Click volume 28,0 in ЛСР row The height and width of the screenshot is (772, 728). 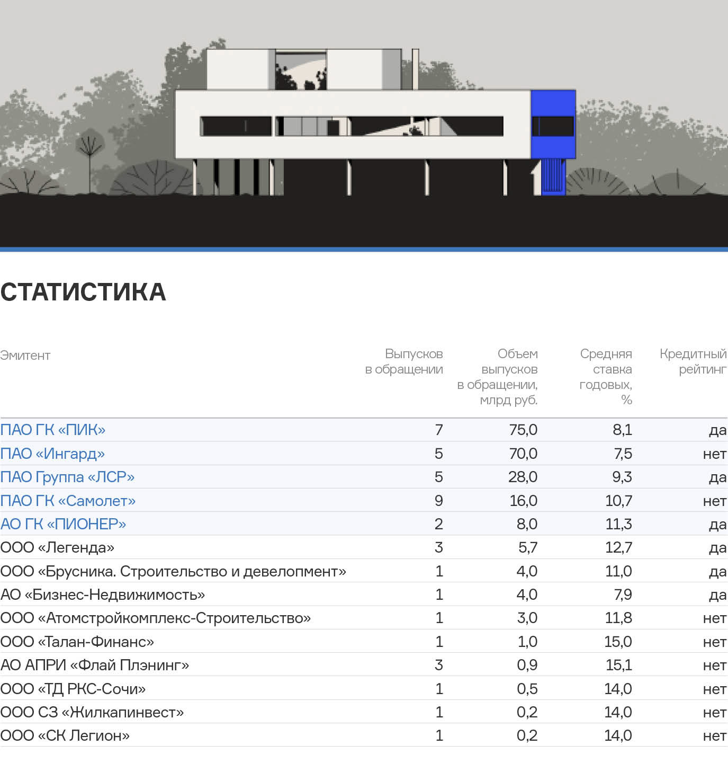click(523, 477)
